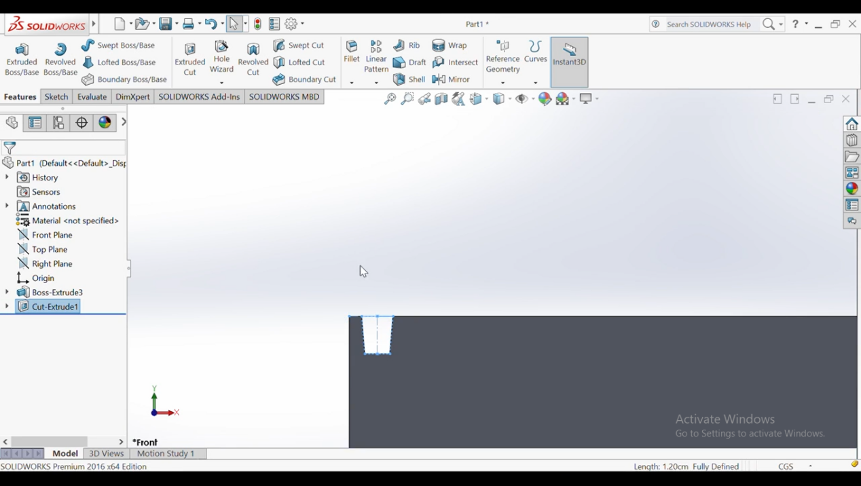Select the Shell tool

coord(409,79)
